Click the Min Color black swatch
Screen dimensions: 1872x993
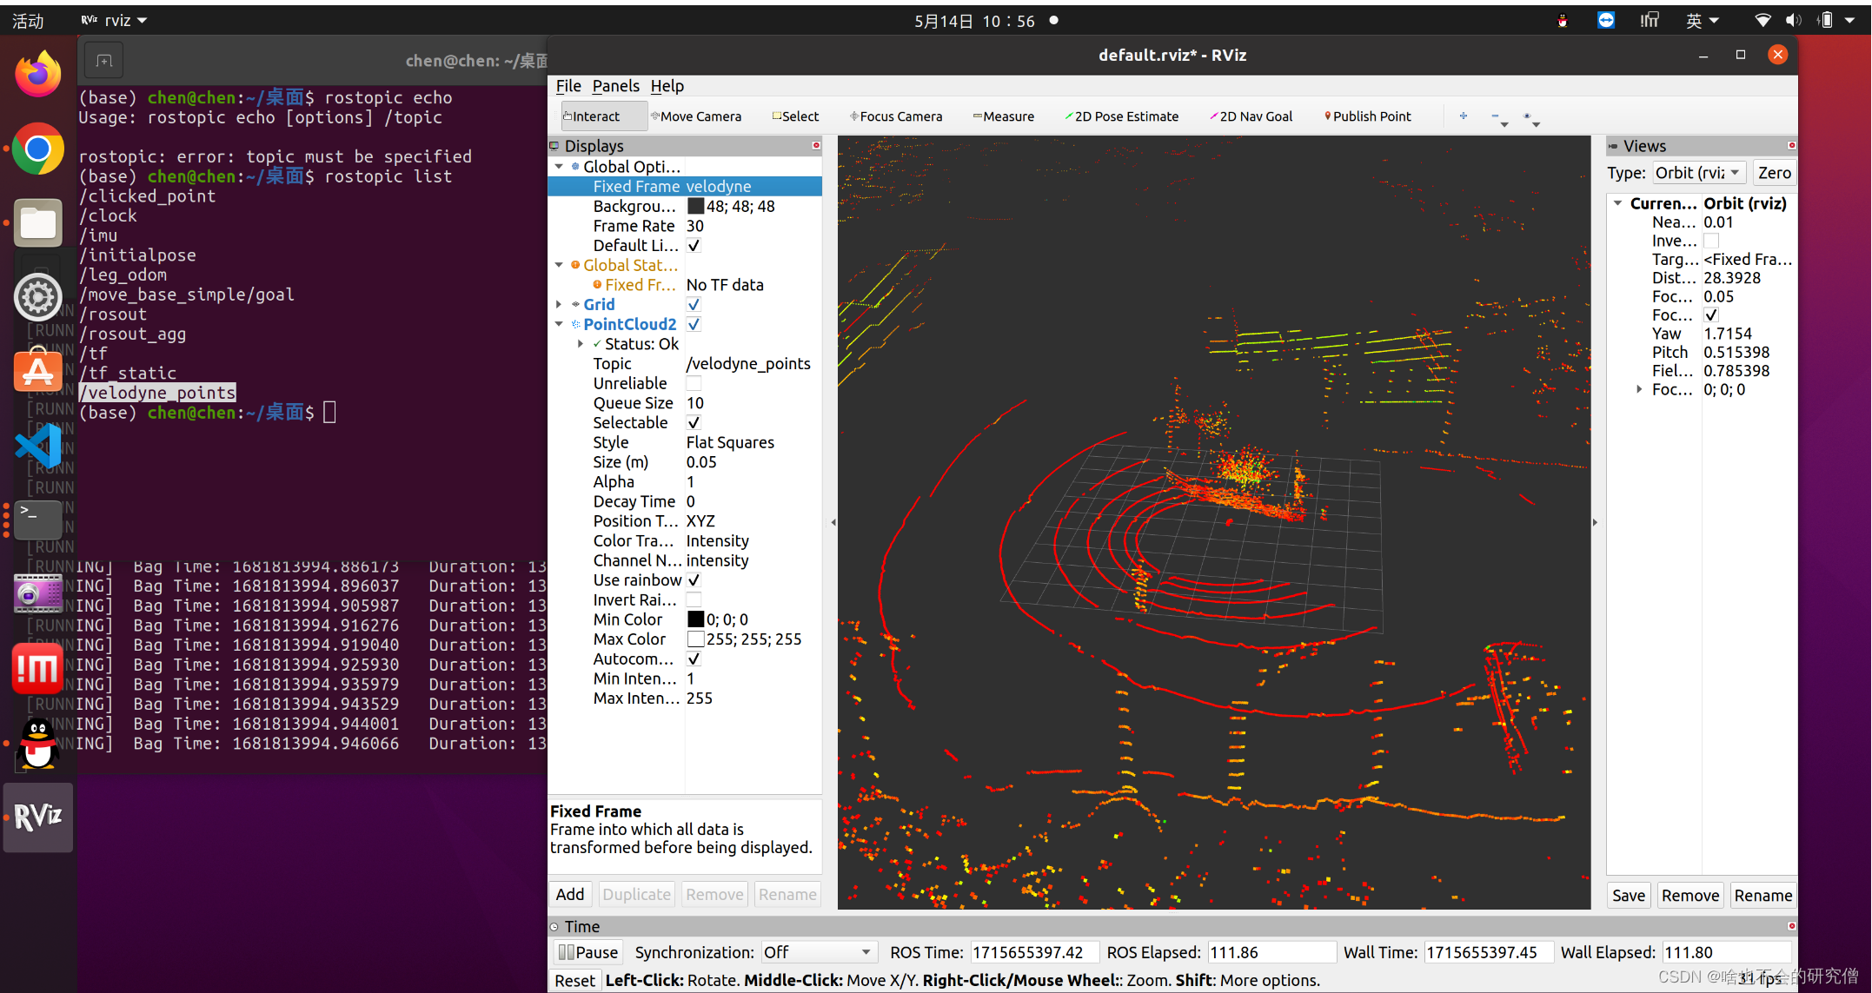click(x=695, y=619)
